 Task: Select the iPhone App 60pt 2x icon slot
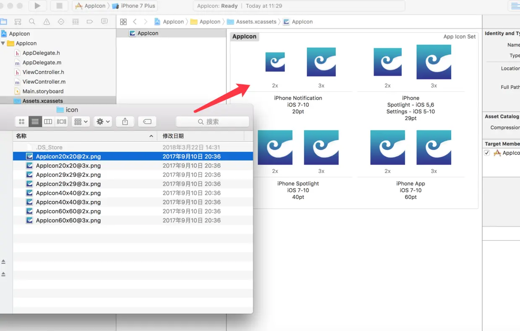(x=387, y=147)
